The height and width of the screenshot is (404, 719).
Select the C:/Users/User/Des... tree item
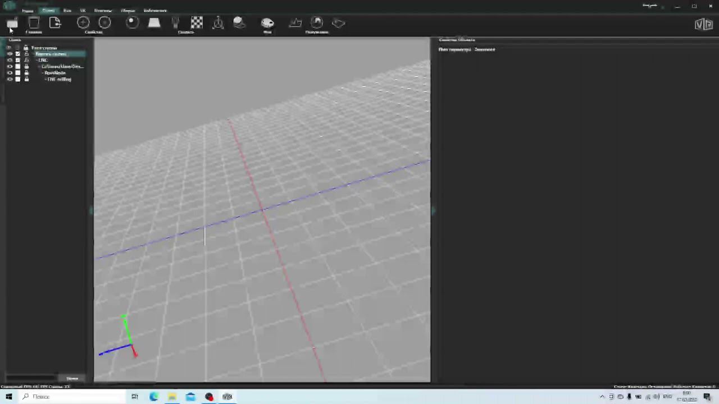(62, 66)
